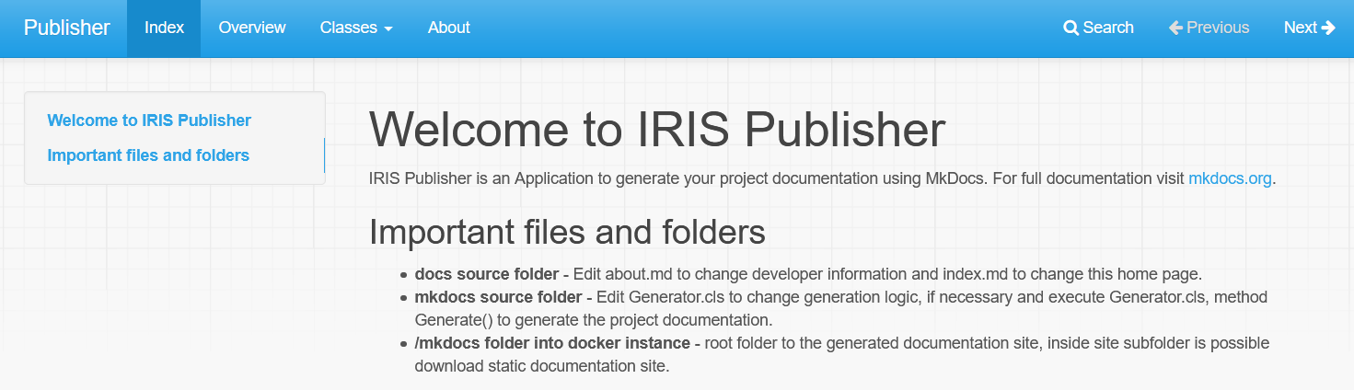Image resolution: width=1354 pixels, height=390 pixels.
Task: Select the Index navigation tab
Action: (x=164, y=28)
